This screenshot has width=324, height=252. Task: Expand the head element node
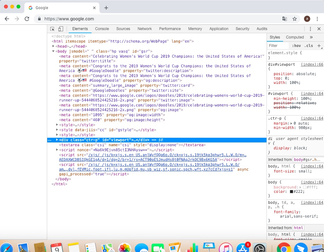[x=53, y=46]
